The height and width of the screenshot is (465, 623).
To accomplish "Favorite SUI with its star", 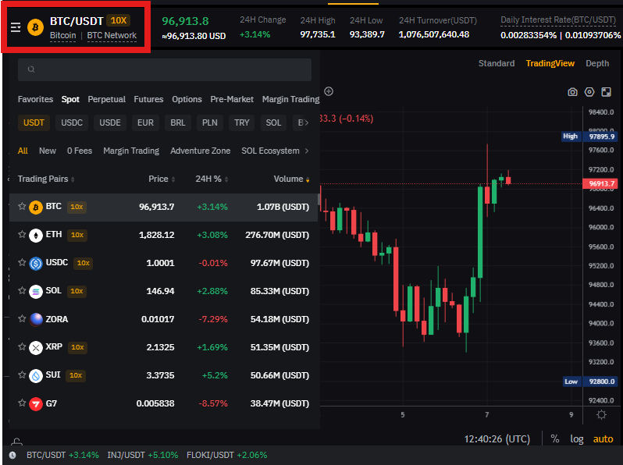I will point(22,374).
